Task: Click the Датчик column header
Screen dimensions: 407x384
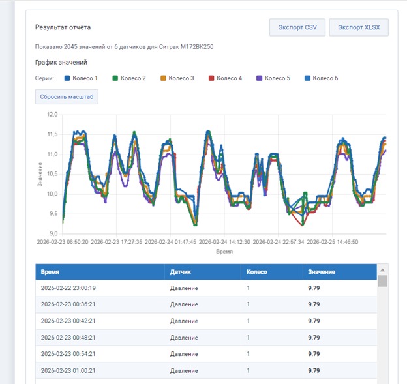Action: (181, 271)
